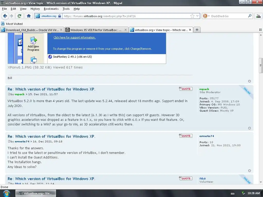Quote fth0's post
Screen dimensions: 263x197
[x=185, y=178]
